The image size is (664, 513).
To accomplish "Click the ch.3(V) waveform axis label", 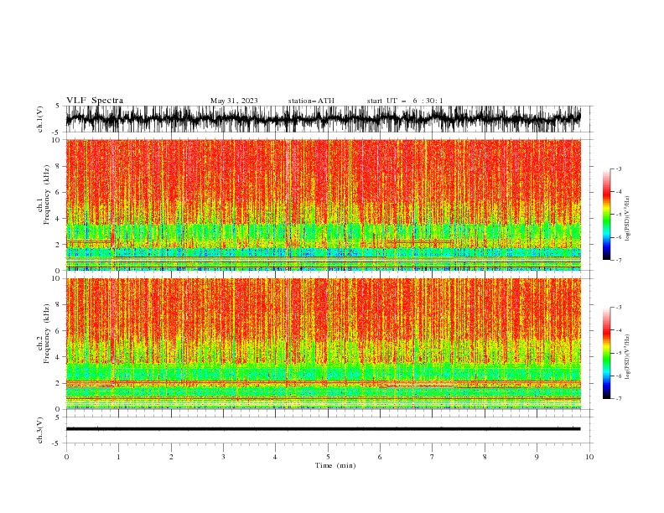I will (x=40, y=430).
